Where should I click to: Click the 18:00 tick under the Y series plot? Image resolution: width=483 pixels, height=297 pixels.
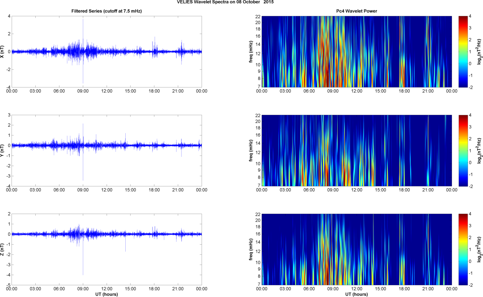tap(154, 190)
